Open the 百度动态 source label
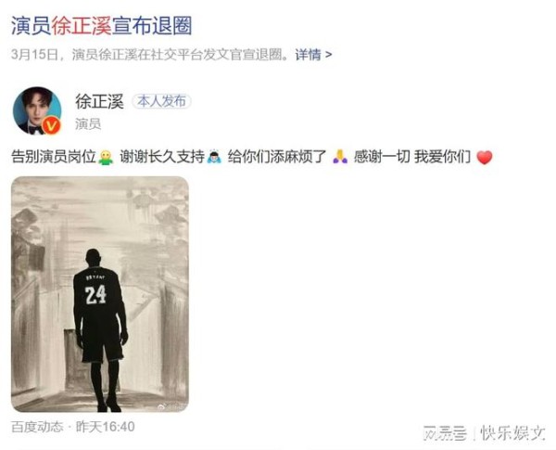The height and width of the screenshot is (450, 556). click(x=37, y=427)
